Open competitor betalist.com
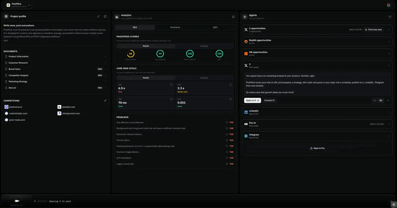The height and width of the screenshot is (208, 397). pyautogui.click(x=66, y=107)
